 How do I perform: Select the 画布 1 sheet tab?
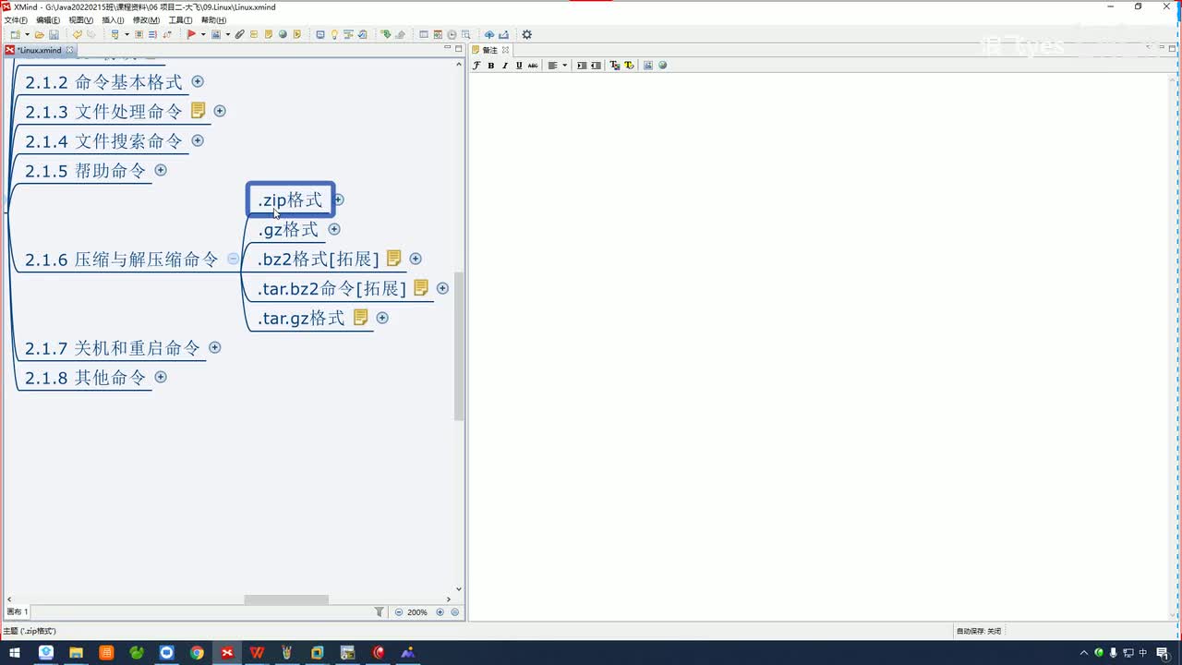tap(18, 612)
